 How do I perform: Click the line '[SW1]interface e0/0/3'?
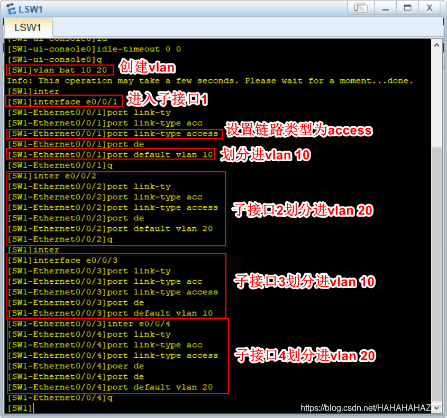pos(62,260)
